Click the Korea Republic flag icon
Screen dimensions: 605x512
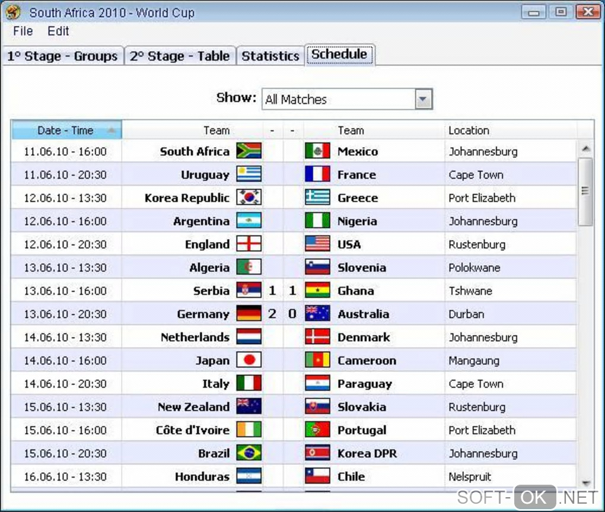[x=249, y=198]
